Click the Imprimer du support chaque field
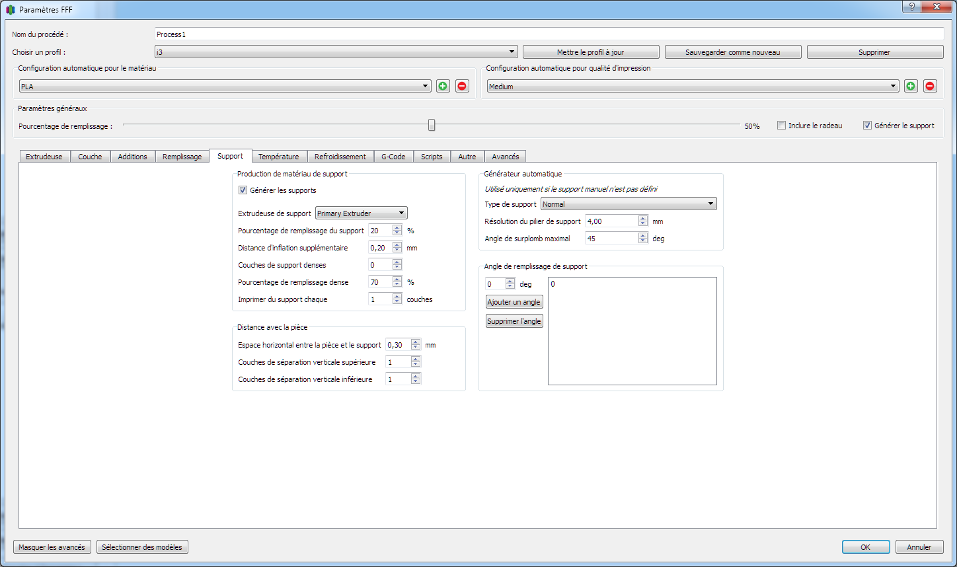Image resolution: width=957 pixels, height=567 pixels. point(380,299)
